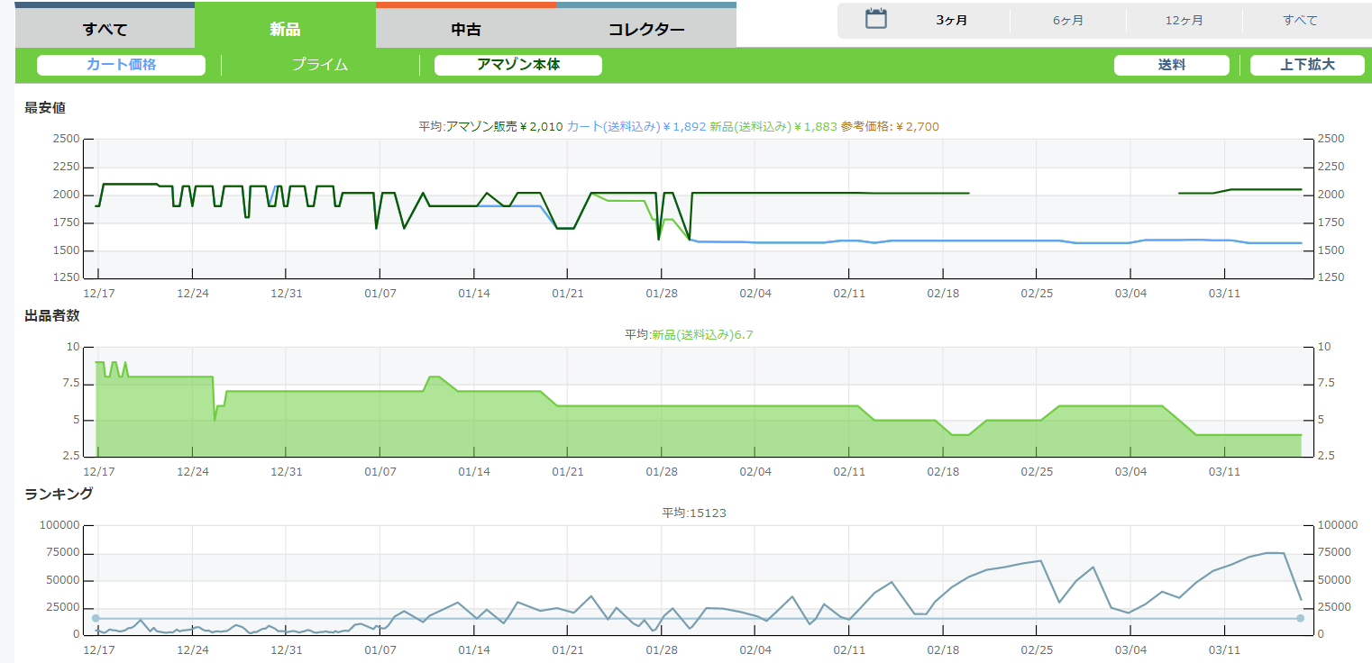Toggle the プライム filter

tap(319, 65)
